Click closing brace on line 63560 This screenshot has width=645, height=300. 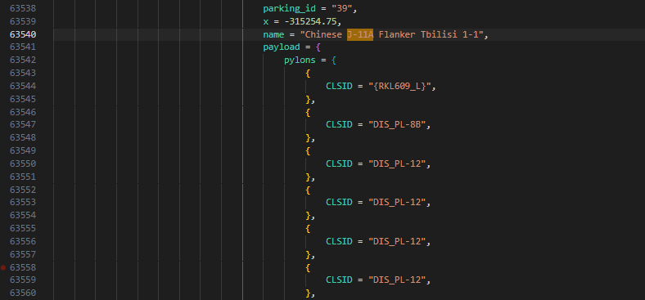tap(308, 293)
